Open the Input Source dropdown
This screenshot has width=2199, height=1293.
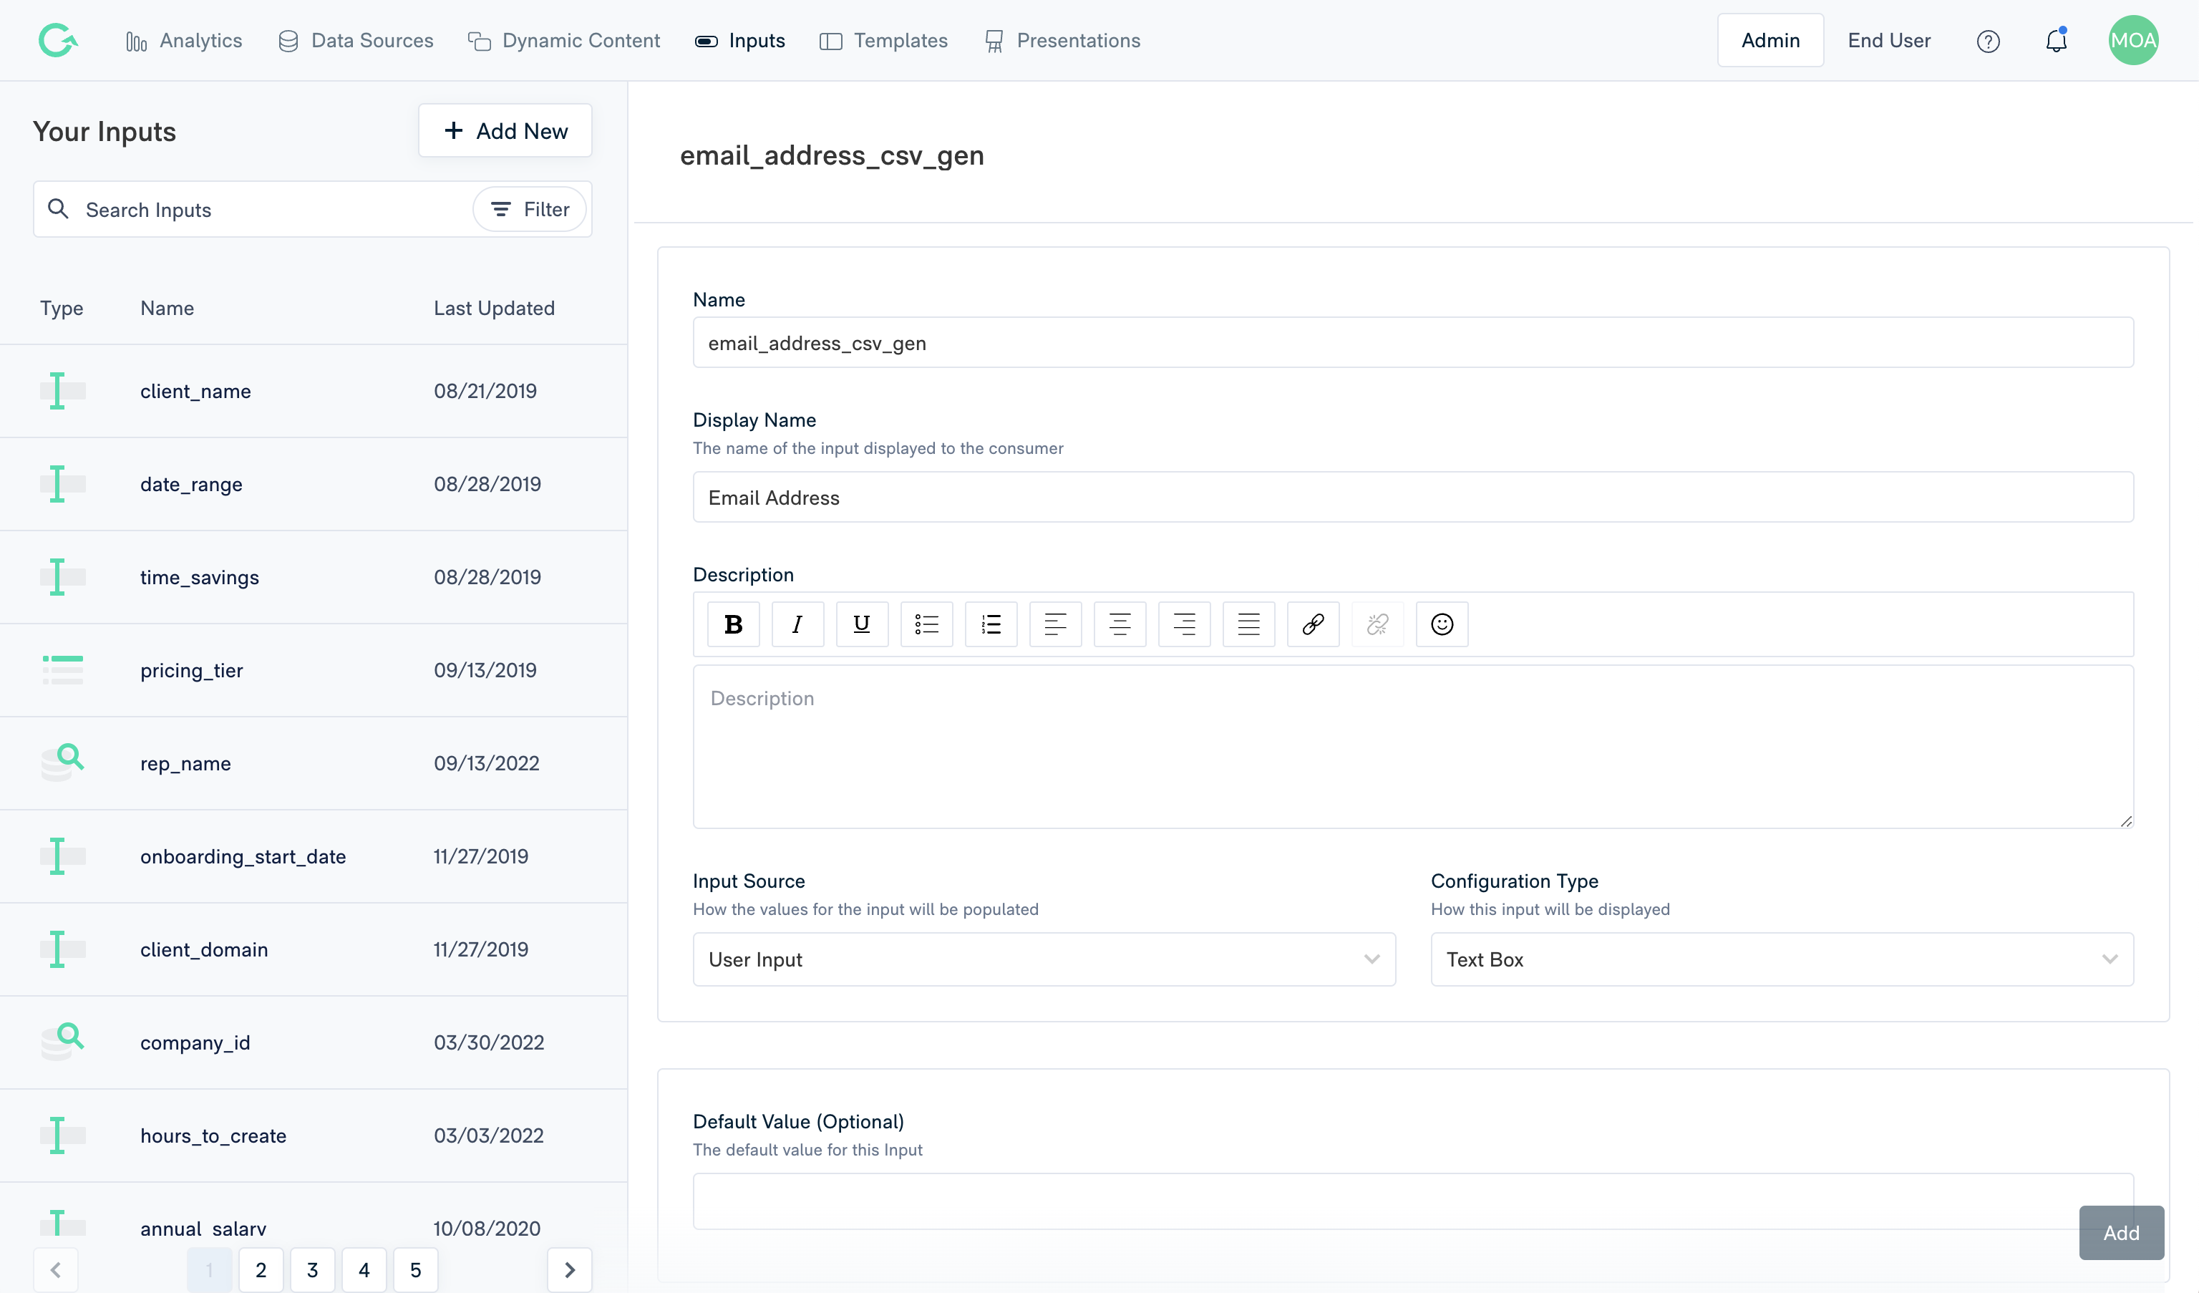click(x=1044, y=959)
